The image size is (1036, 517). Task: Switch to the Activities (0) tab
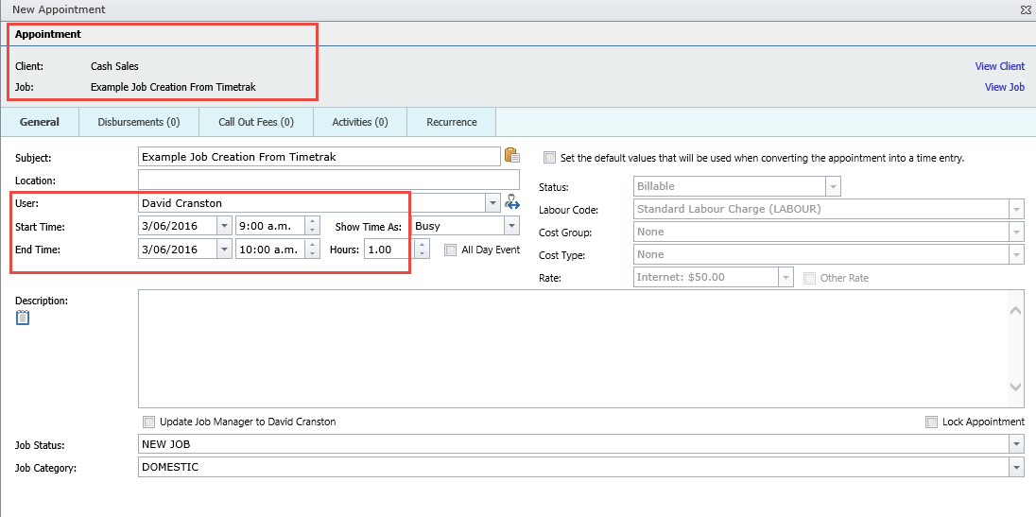click(360, 122)
